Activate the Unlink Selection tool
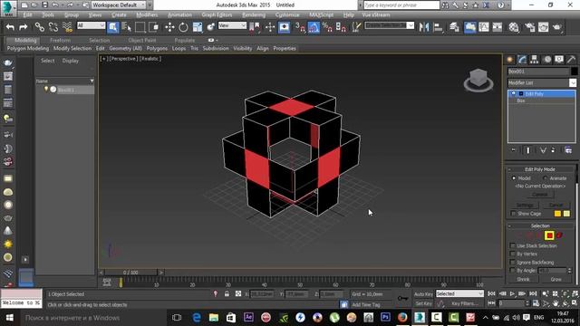 click(x=53, y=27)
